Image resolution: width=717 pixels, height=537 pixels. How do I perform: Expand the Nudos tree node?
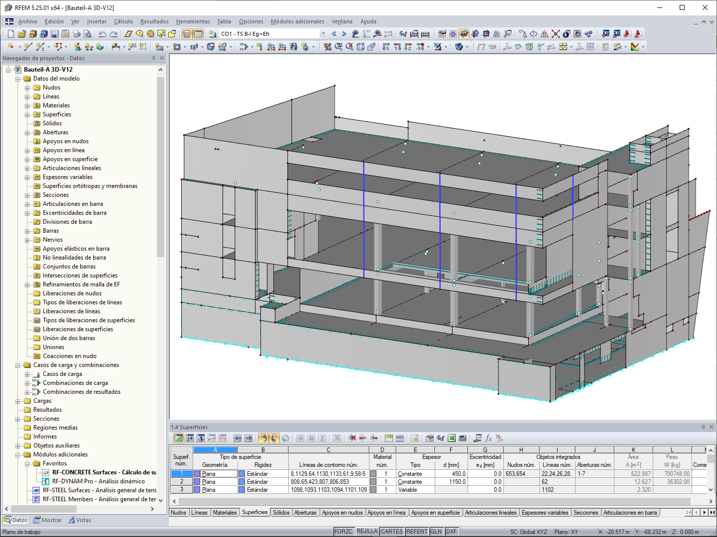[x=28, y=88]
